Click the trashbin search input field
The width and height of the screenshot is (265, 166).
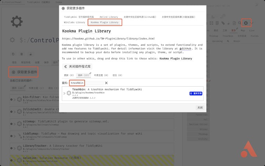click(x=86, y=83)
